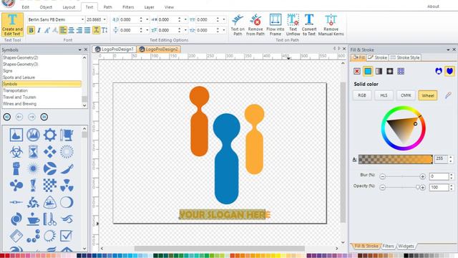
Task: Open the Stroke Style tab
Action: click(x=405, y=57)
